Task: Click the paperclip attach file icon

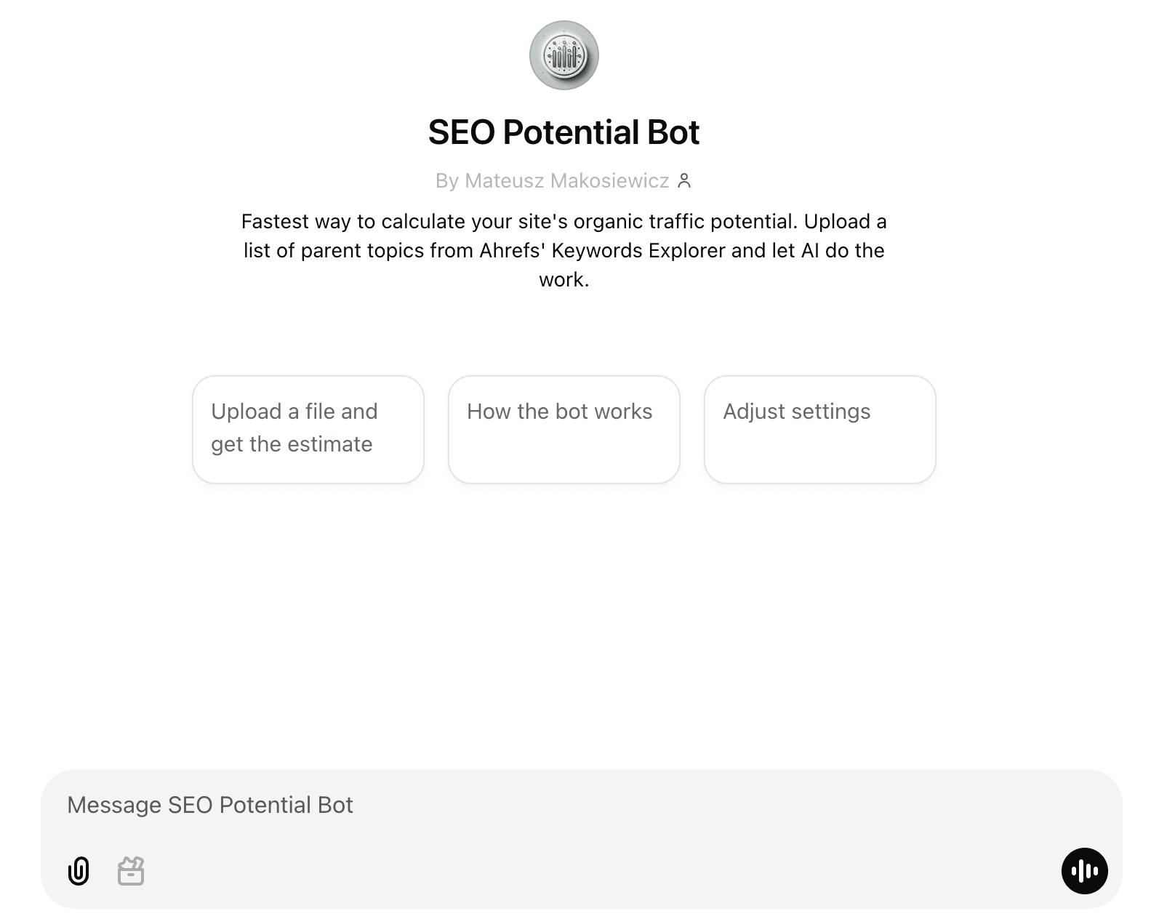Action: (79, 870)
